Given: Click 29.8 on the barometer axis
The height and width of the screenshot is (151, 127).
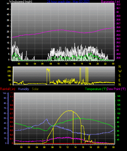Looking at the screenshot, I should (118, 20).
